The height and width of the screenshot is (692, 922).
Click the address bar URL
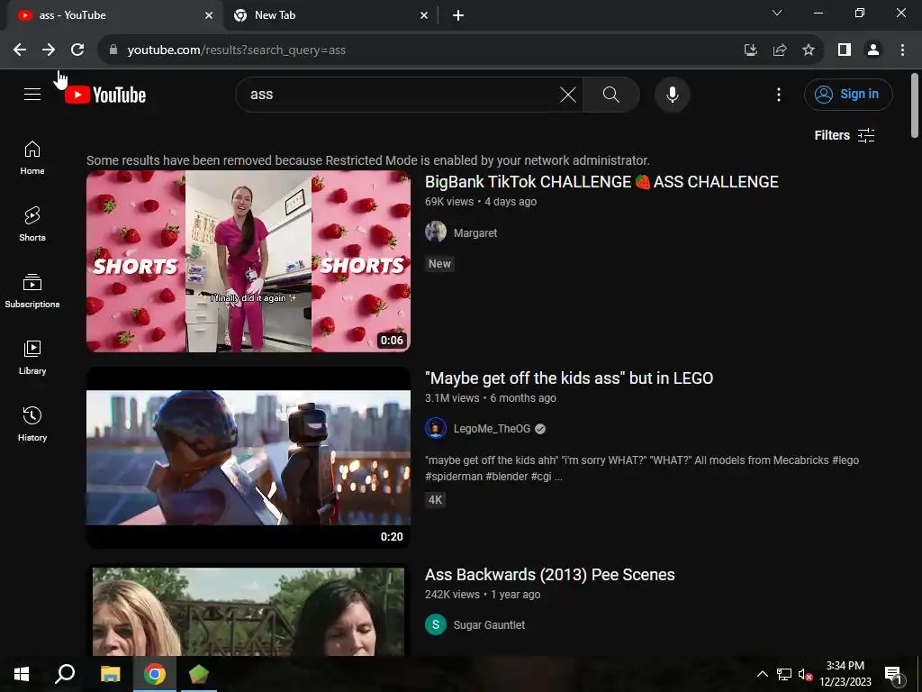(x=237, y=50)
